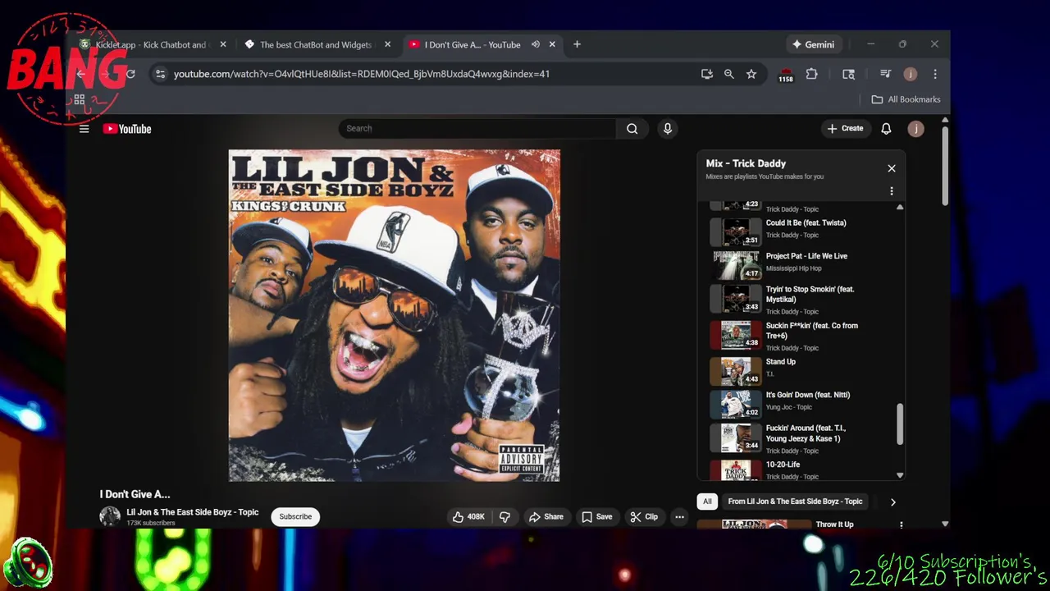Subscribe to Lil Jon & The East Side Boyz

(x=295, y=516)
